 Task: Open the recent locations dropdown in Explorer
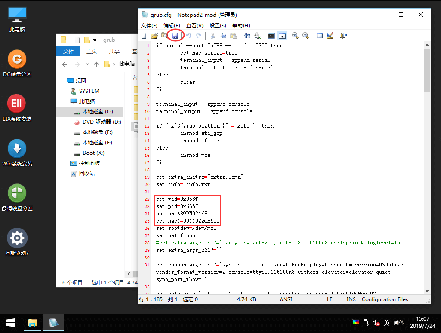(86, 64)
